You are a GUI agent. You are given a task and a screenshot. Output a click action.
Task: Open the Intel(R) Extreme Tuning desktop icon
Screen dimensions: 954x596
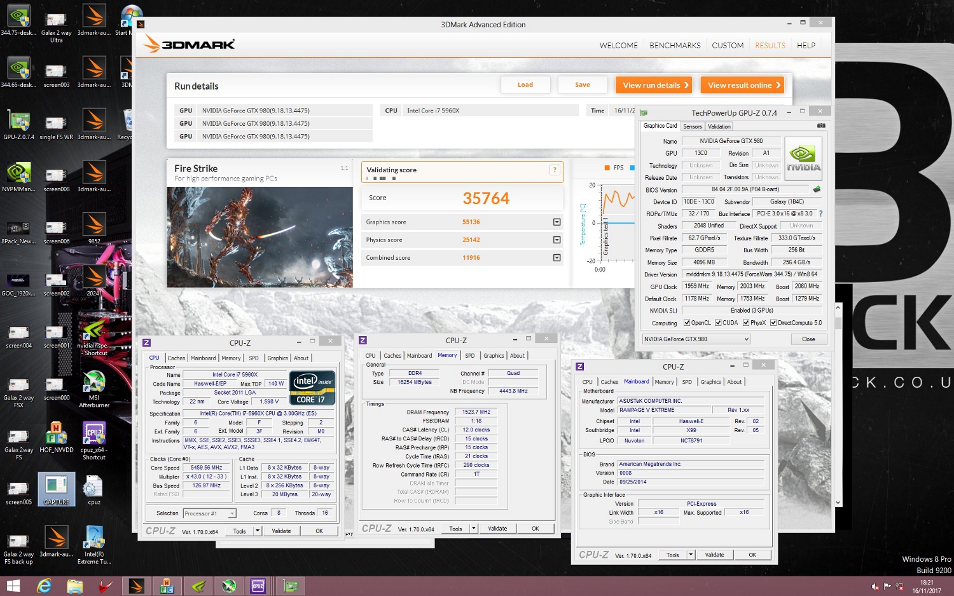pos(94,545)
